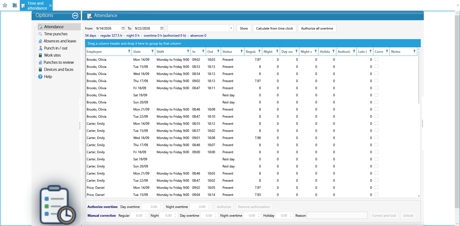Open filter on Status column header
Screen dimensions: 460x226
(242, 51)
